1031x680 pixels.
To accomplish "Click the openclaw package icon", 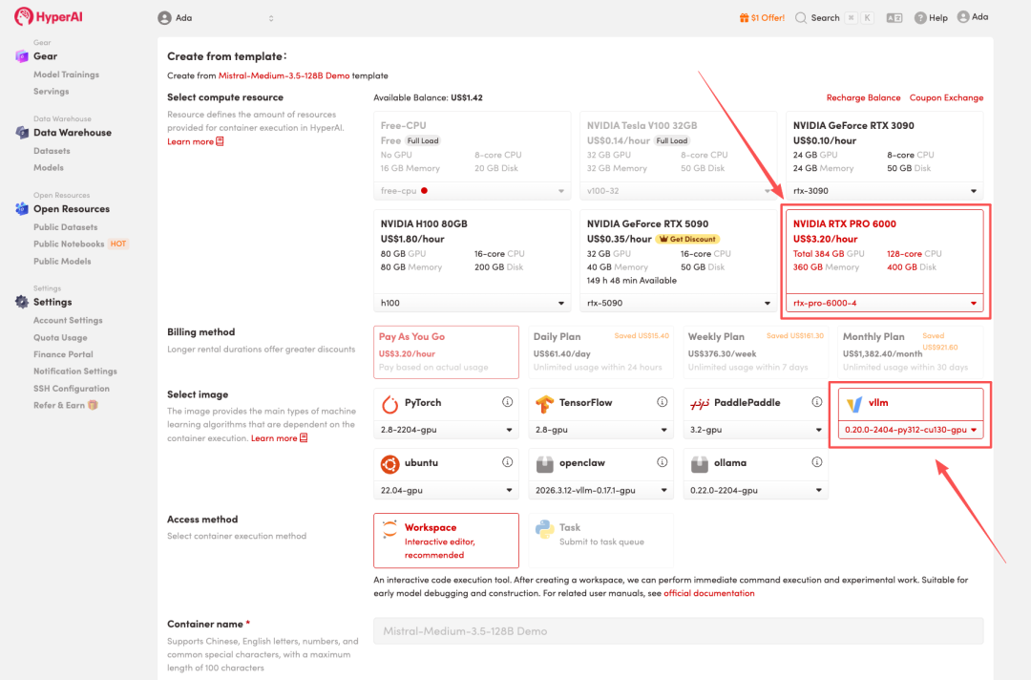I will pos(544,464).
